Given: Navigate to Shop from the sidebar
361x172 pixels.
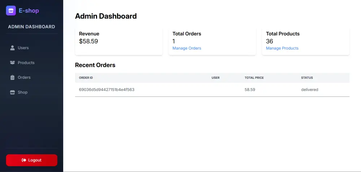Looking at the screenshot, I should [x=22, y=92].
